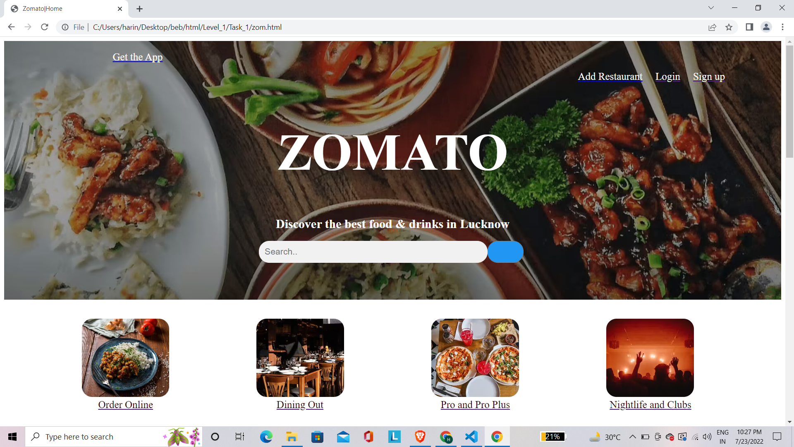Screen dimensions: 794x447
Task: Click the Get the App link
Action: 137,57
